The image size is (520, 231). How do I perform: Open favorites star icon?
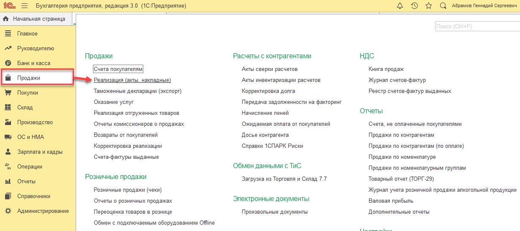point(429,6)
